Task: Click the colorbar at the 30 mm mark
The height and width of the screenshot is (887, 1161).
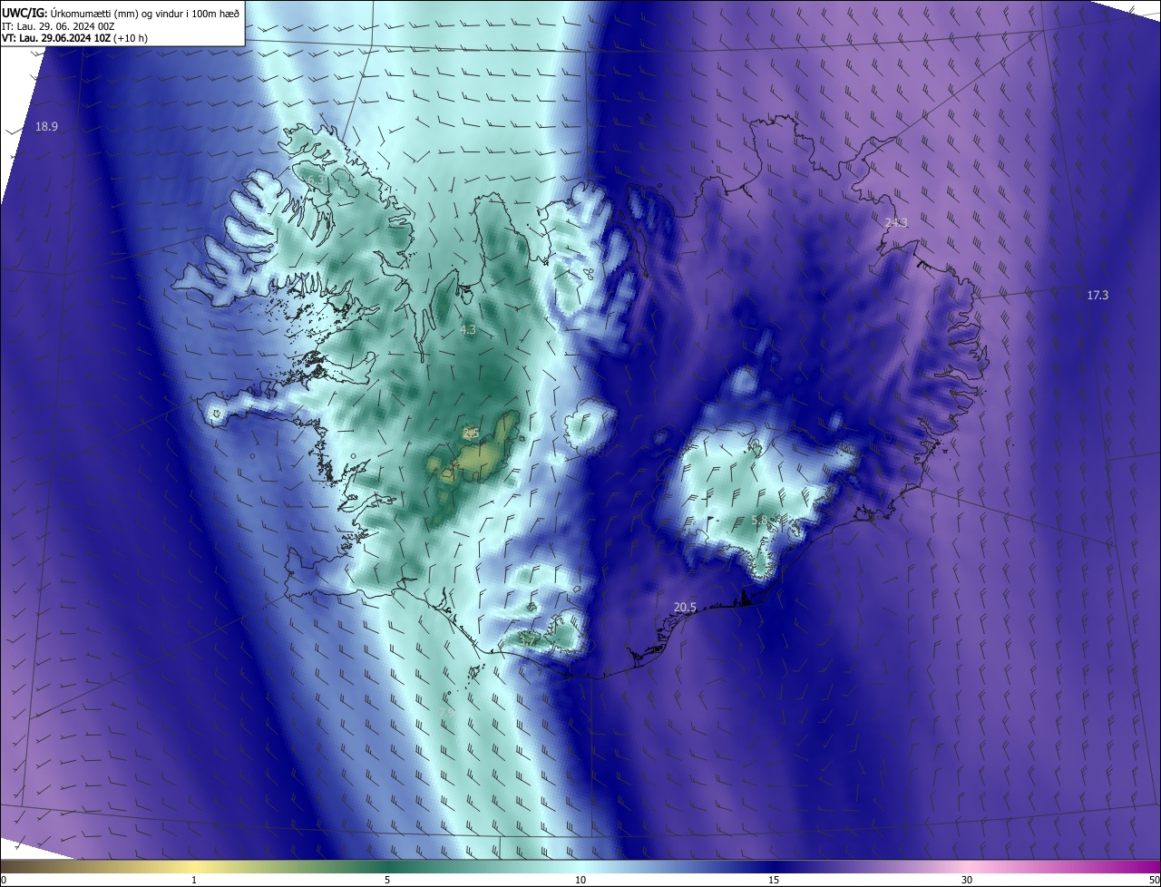Action: pyautogui.click(x=967, y=866)
